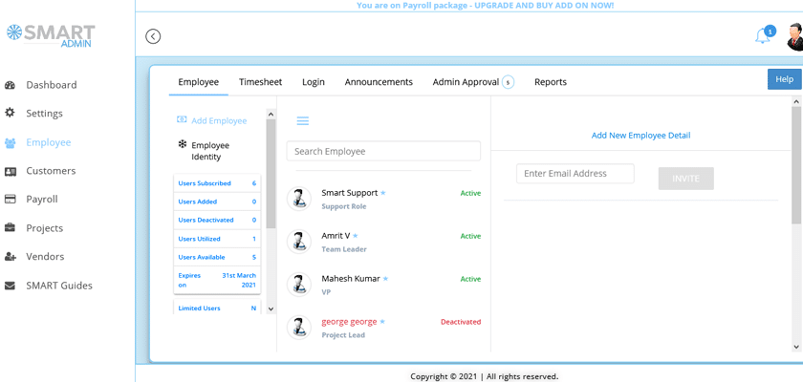The height and width of the screenshot is (382, 803).
Task: Open Settings from the sidebar
Action: (x=44, y=113)
